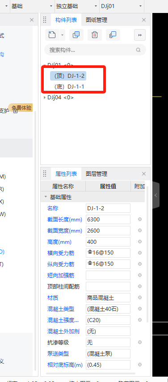Click the new component icon
Viewport: 168px width, 382px height.
[52, 35]
